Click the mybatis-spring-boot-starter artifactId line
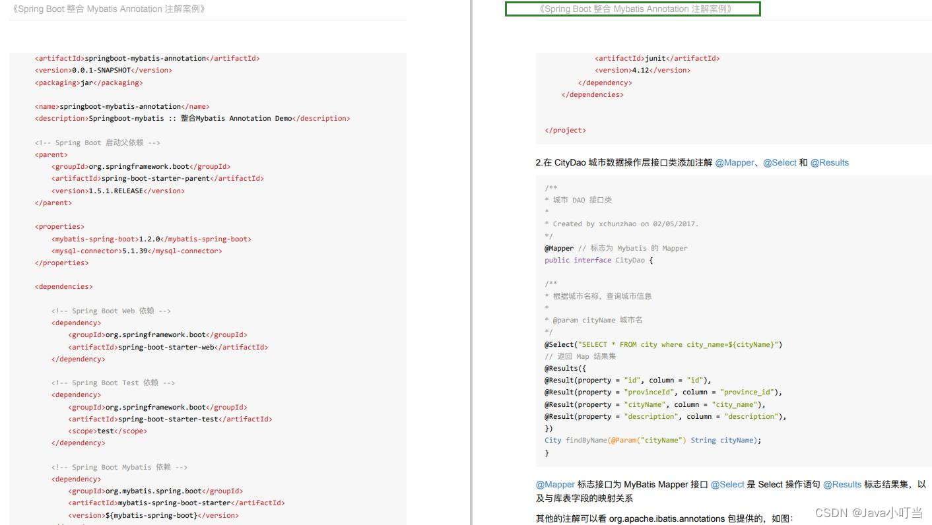This screenshot has height=525, width=932. 176,503
